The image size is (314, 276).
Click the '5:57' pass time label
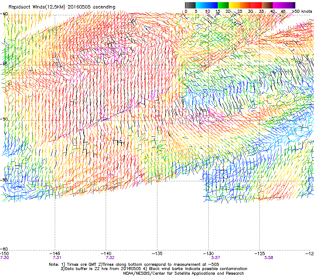pyautogui.click(x=216, y=258)
